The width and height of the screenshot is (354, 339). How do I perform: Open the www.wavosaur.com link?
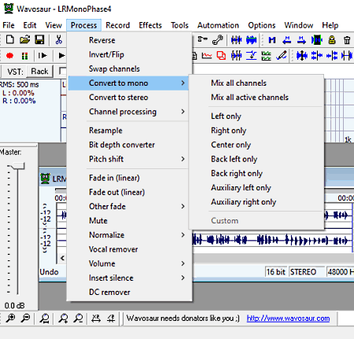[288, 319]
